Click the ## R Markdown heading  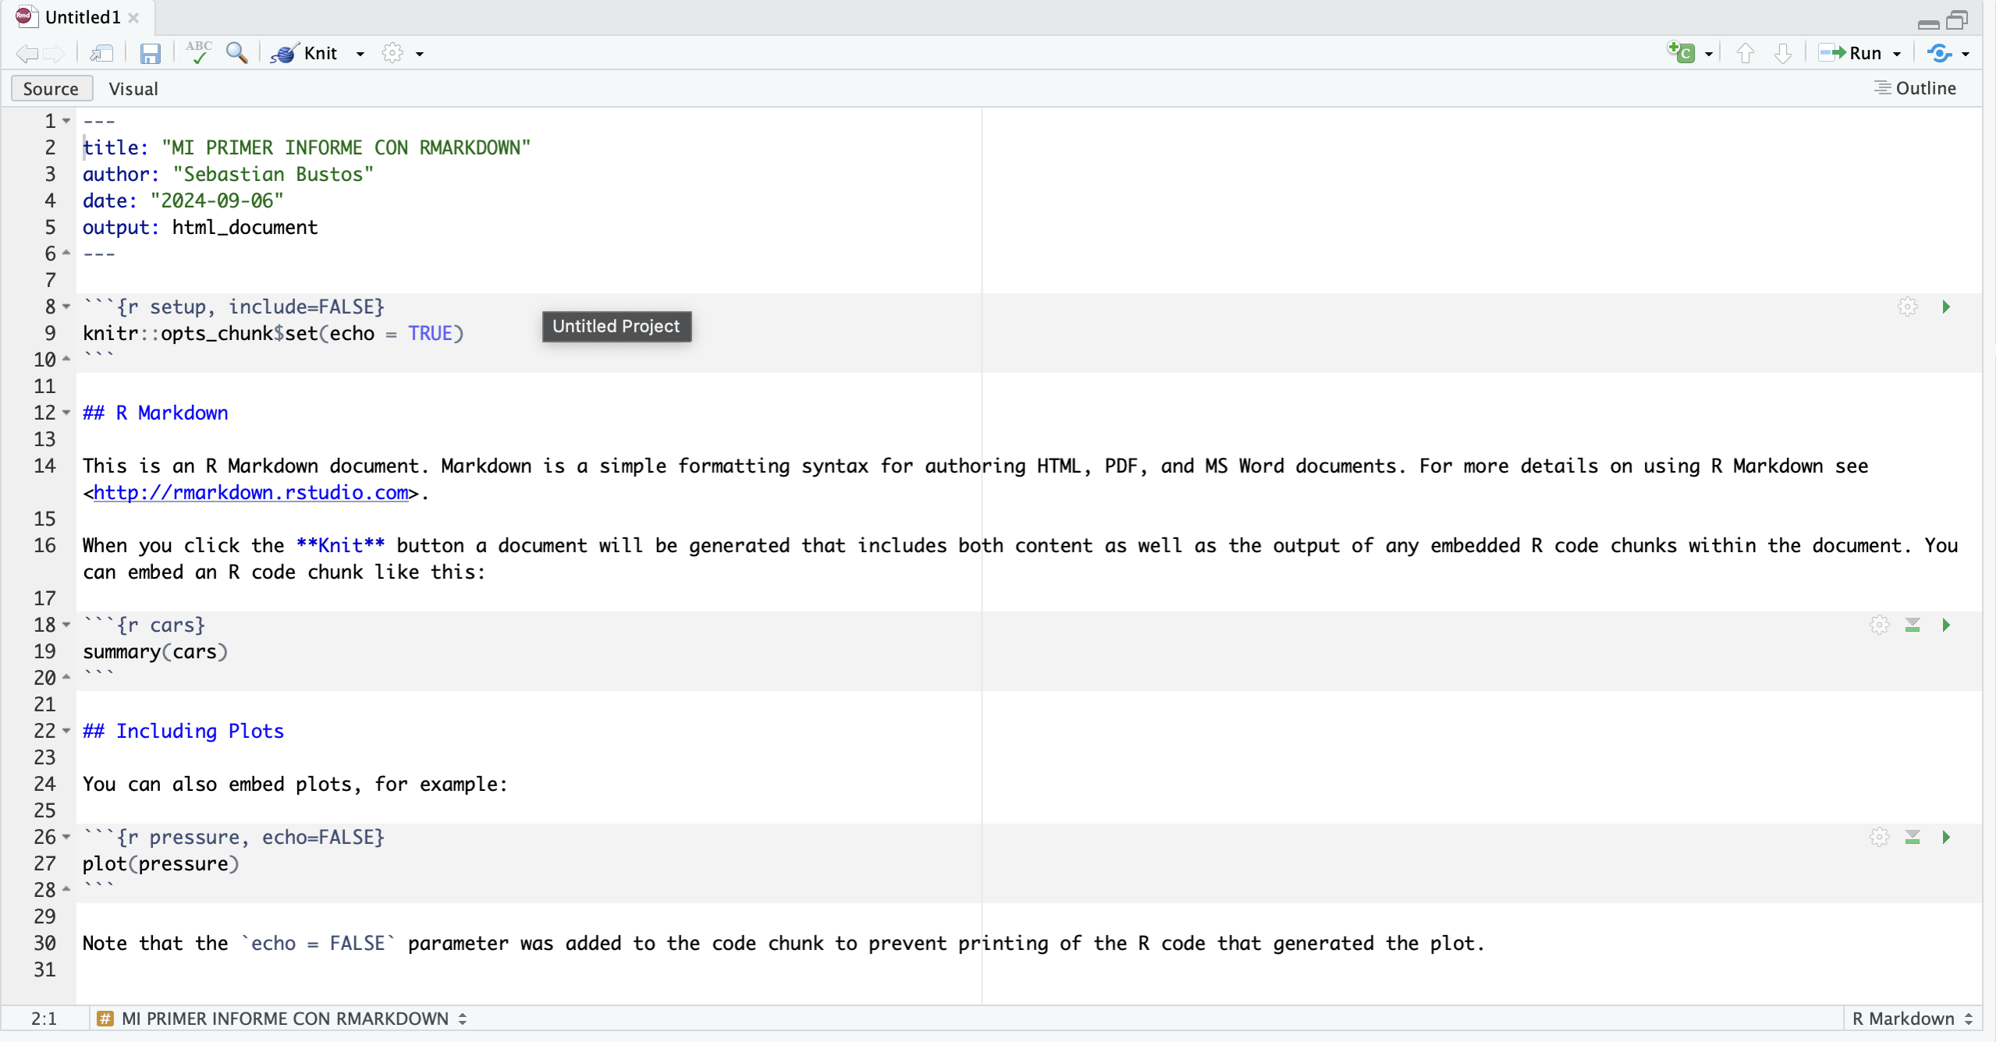155,413
